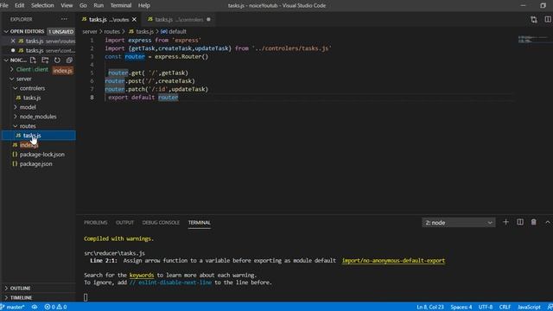Create a new file in the project
Viewport: 553px width, 311px height.
tap(33, 60)
